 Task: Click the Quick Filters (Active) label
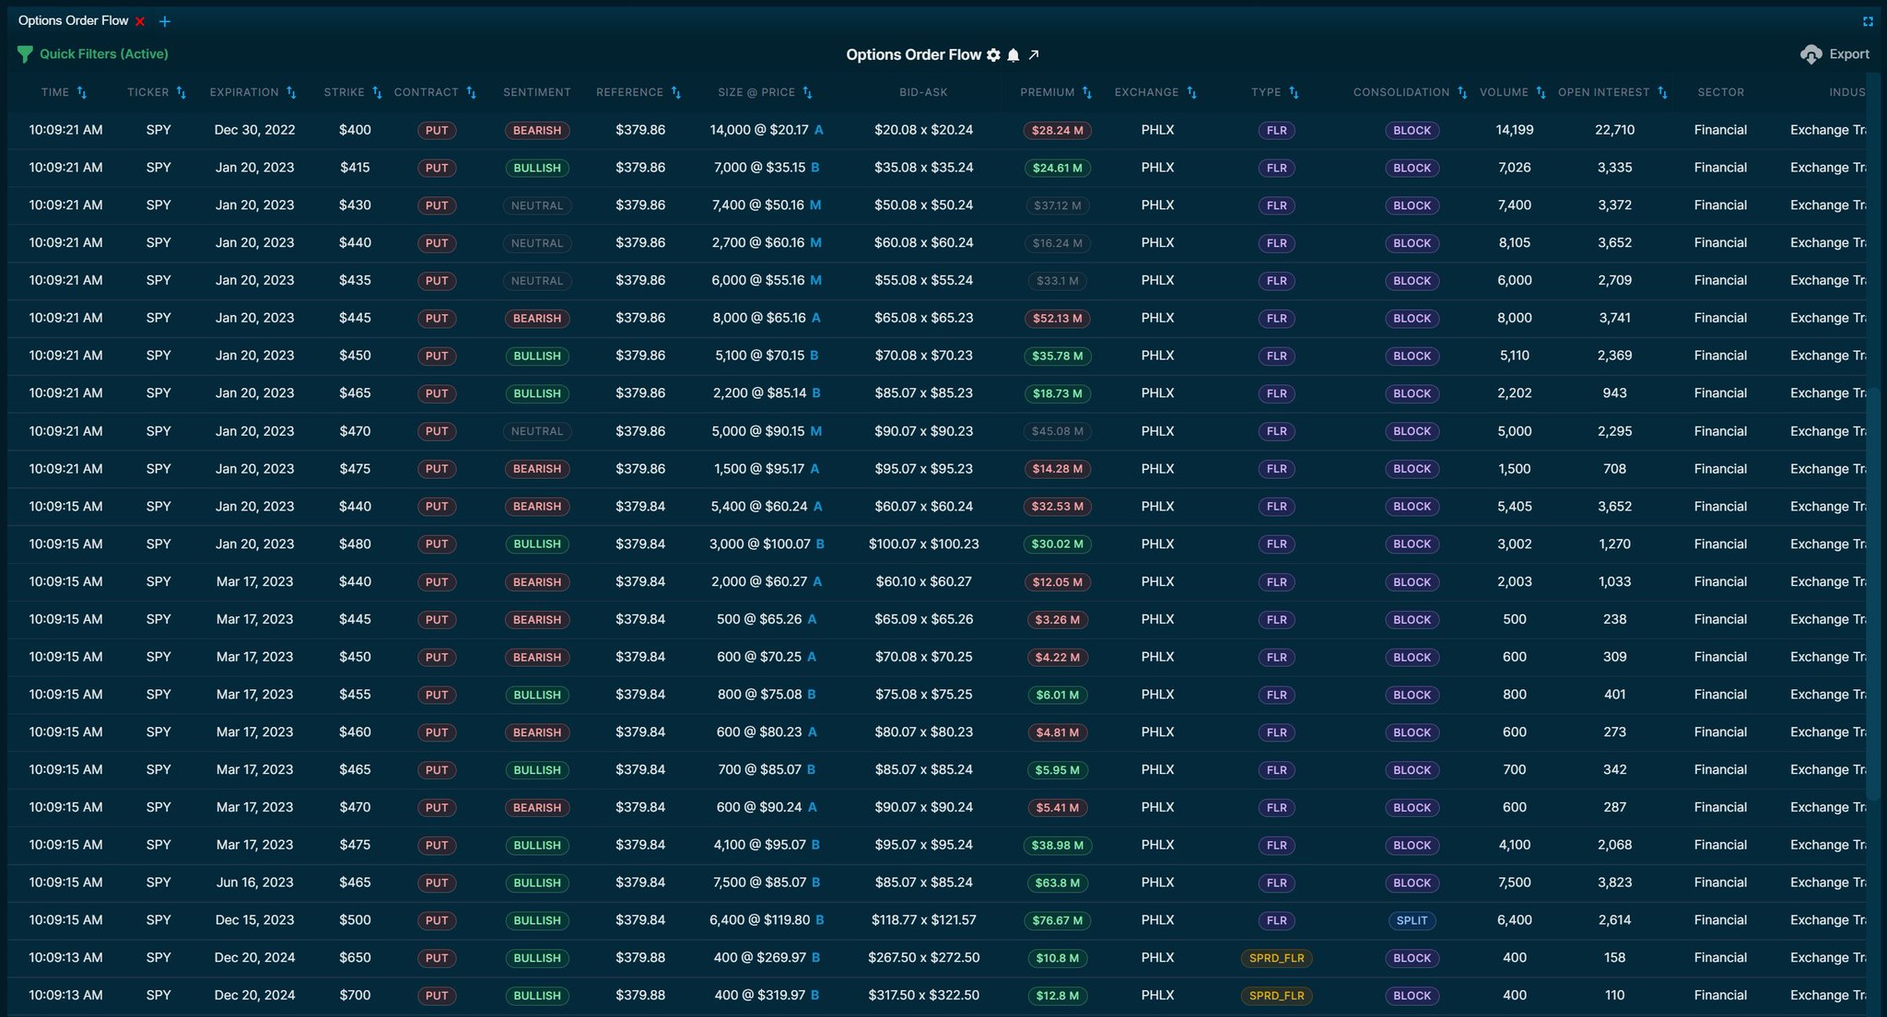(104, 53)
